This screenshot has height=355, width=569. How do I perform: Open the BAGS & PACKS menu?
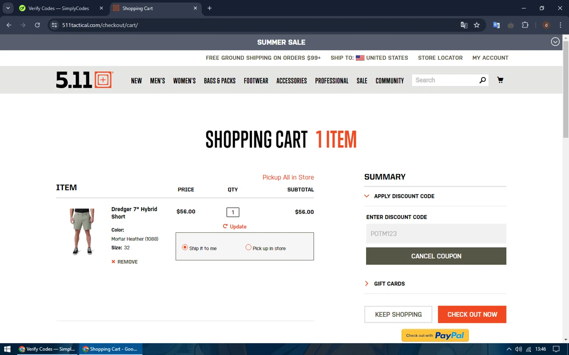[220, 81]
